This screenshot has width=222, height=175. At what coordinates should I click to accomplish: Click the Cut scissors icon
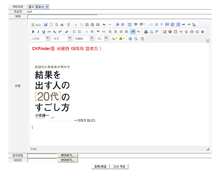pos(76,24)
